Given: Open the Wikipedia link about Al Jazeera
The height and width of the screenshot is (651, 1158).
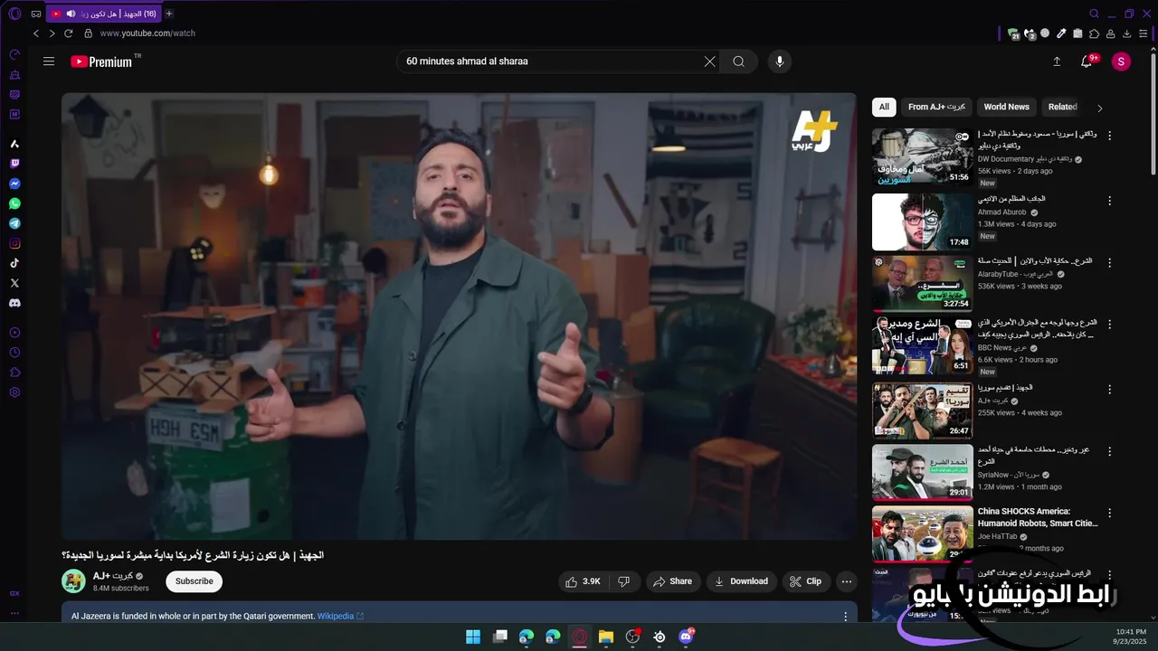Looking at the screenshot, I should (340, 617).
